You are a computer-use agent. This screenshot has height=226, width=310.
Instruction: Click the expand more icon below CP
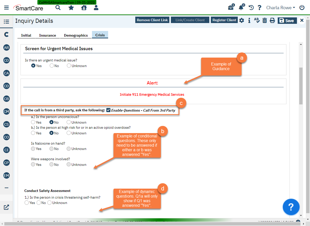pyautogui.click(x=6, y=187)
